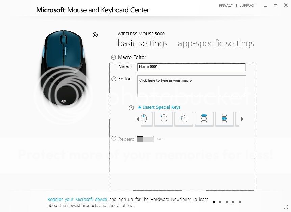This screenshot has height=212, width=291.
Task: Click inside the macro Name input field
Action: pos(191,67)
